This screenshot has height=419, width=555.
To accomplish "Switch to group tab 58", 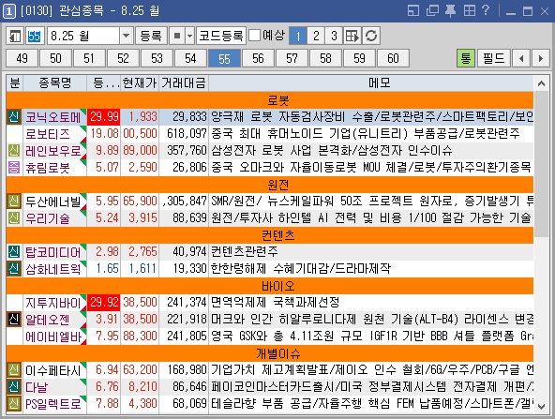I will [325, 58].
